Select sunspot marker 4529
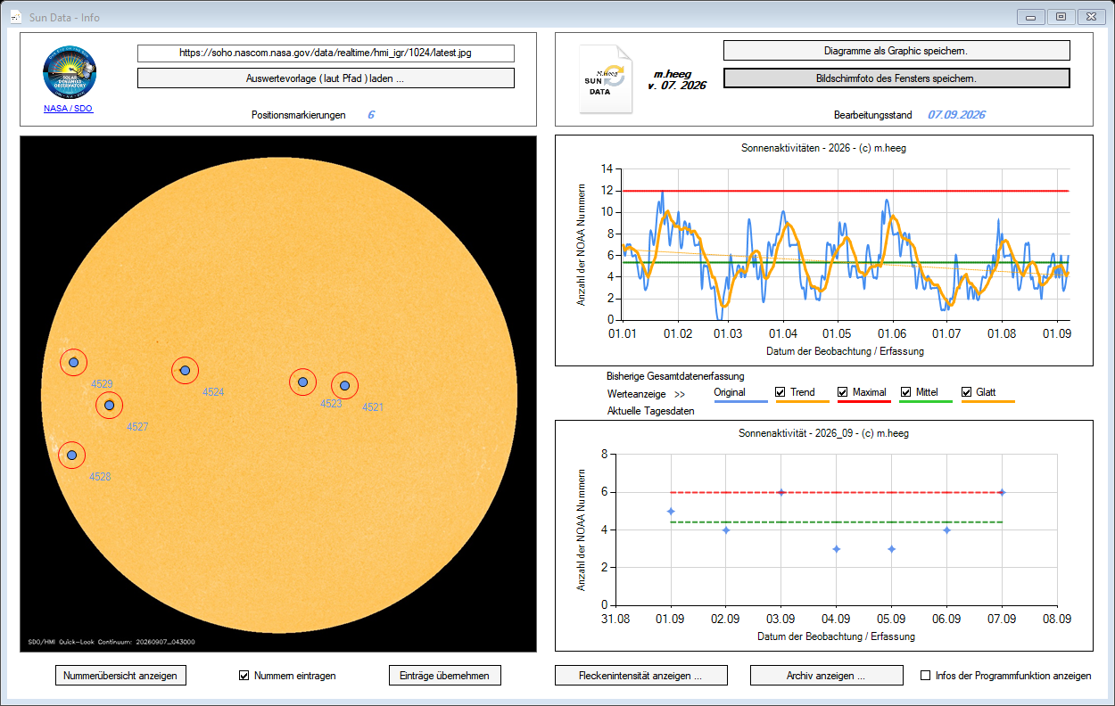Screen dimensions: 1115x706 pos(74,363)
